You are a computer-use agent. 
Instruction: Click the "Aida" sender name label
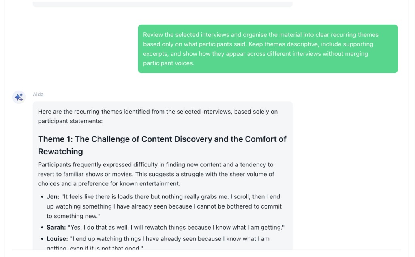click(38, 95)
